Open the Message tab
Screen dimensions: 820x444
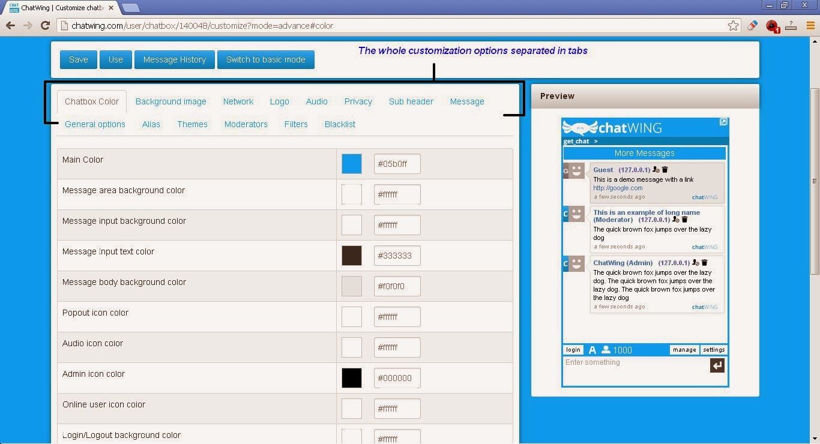pyautogui.click(x=467, y=101)
